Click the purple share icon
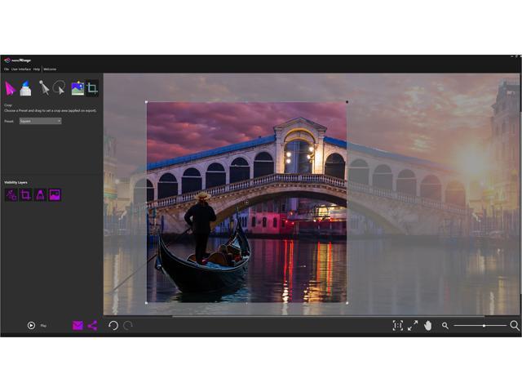Viewport: 522px width, 392px height. (92, 326)
